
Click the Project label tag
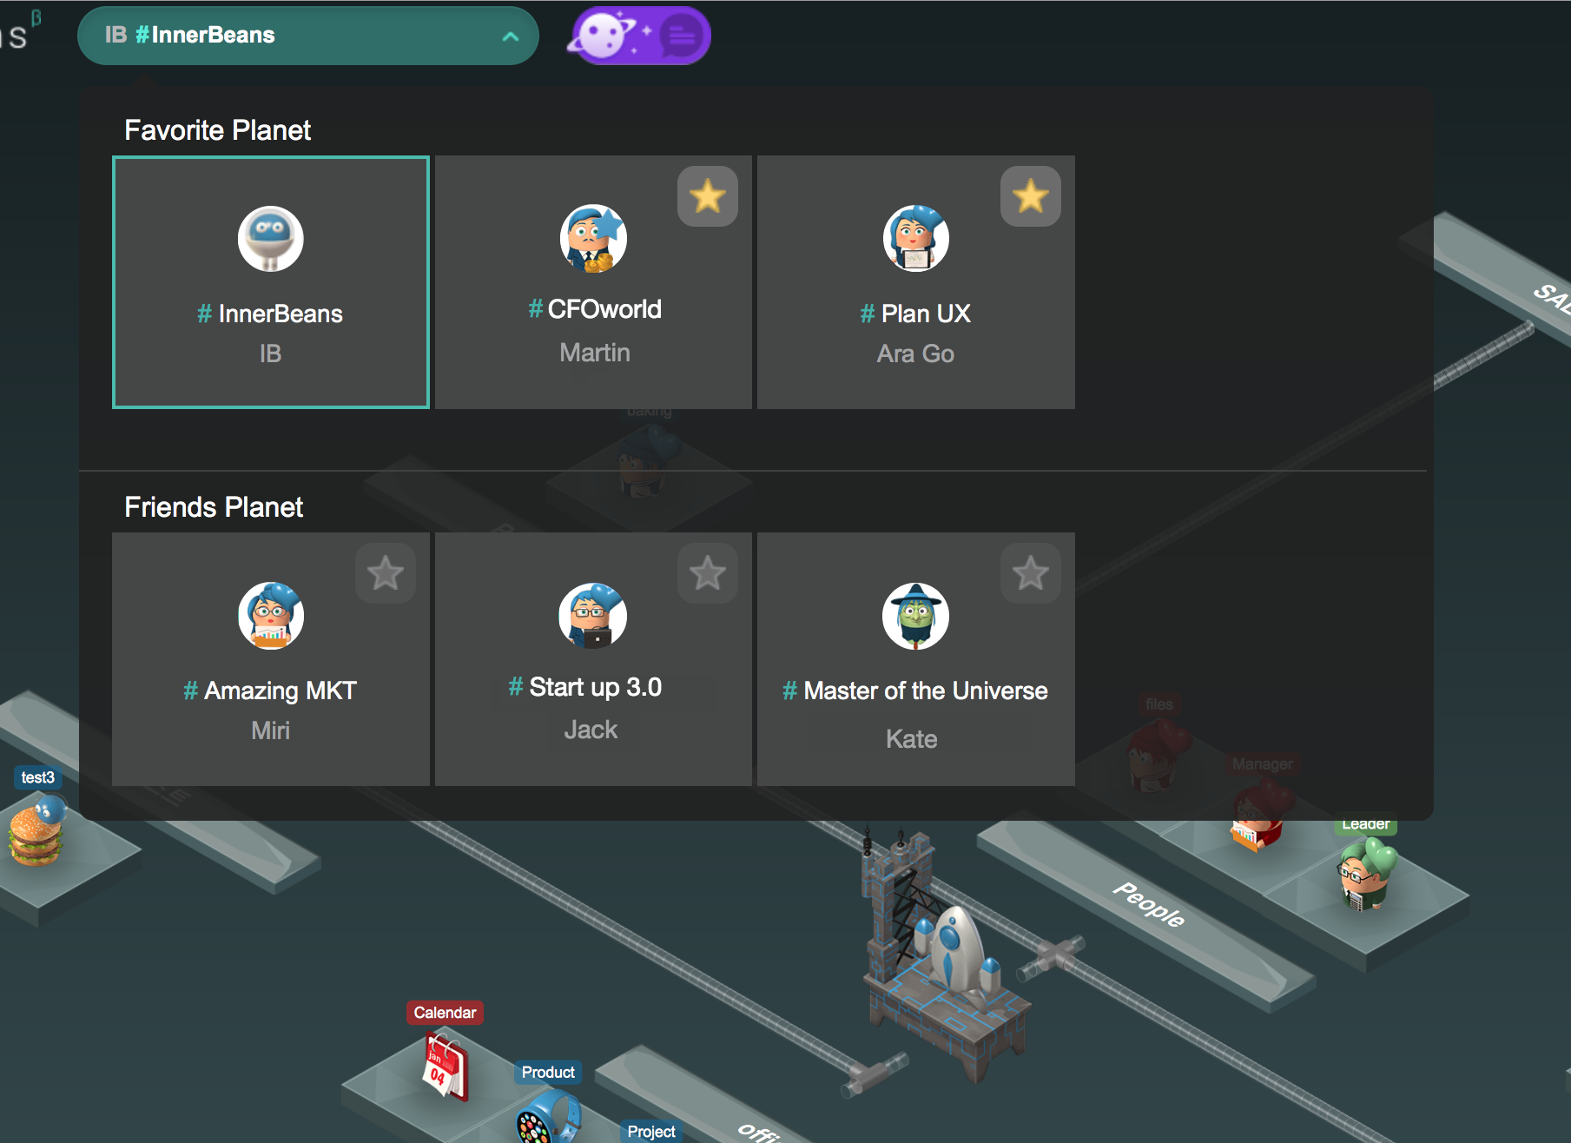pos(651,1132)
